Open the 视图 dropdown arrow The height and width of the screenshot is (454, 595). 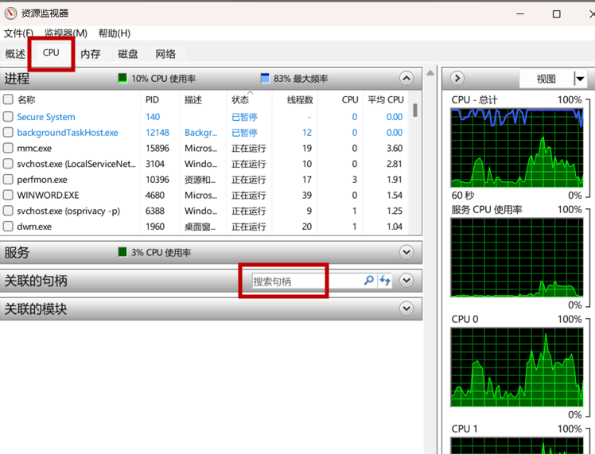[580, 79]
